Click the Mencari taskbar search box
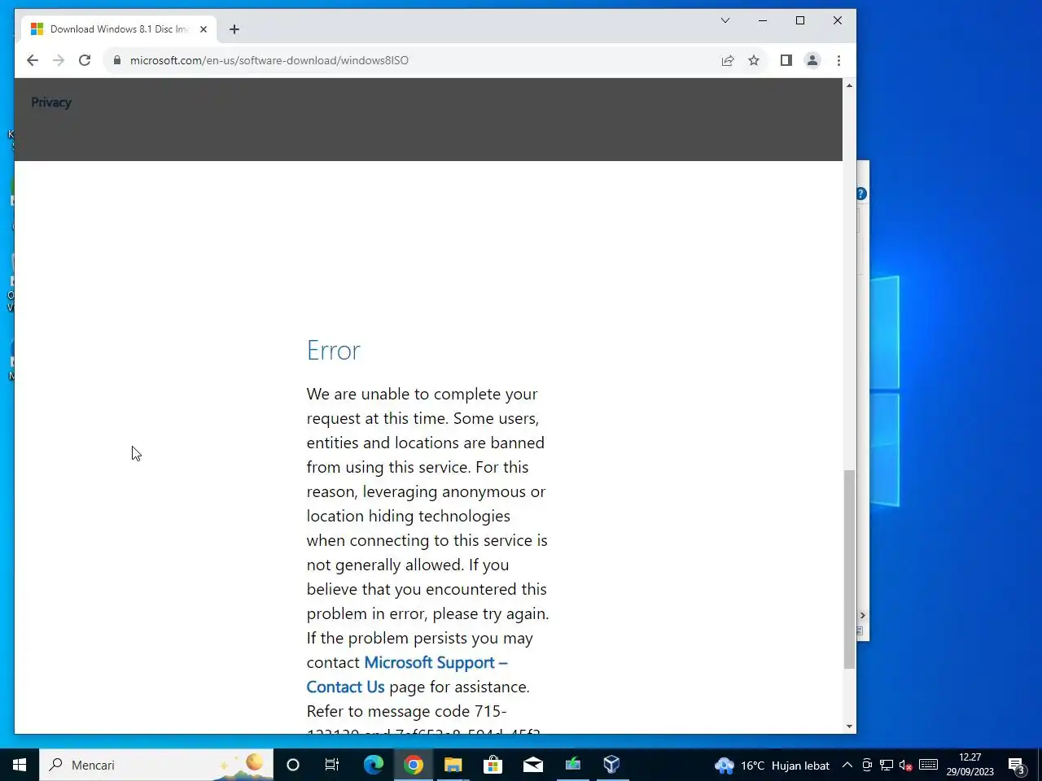This screenshot has width=1042, height=781. pyautogui.click(x=156, y=765)
